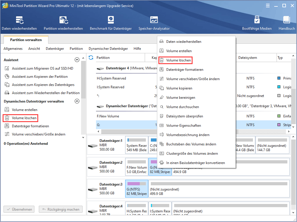Image resolution: width=297 pixels, height=222 pixels.
Task: Sort by the Dateisystem column header
Action: 248,58
